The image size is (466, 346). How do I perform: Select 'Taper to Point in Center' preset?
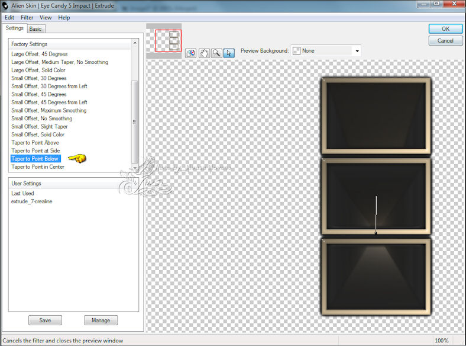click(x=38, y=166)
